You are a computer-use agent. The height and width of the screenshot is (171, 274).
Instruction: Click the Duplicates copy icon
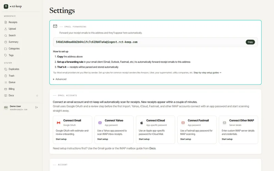click(5, 69)
